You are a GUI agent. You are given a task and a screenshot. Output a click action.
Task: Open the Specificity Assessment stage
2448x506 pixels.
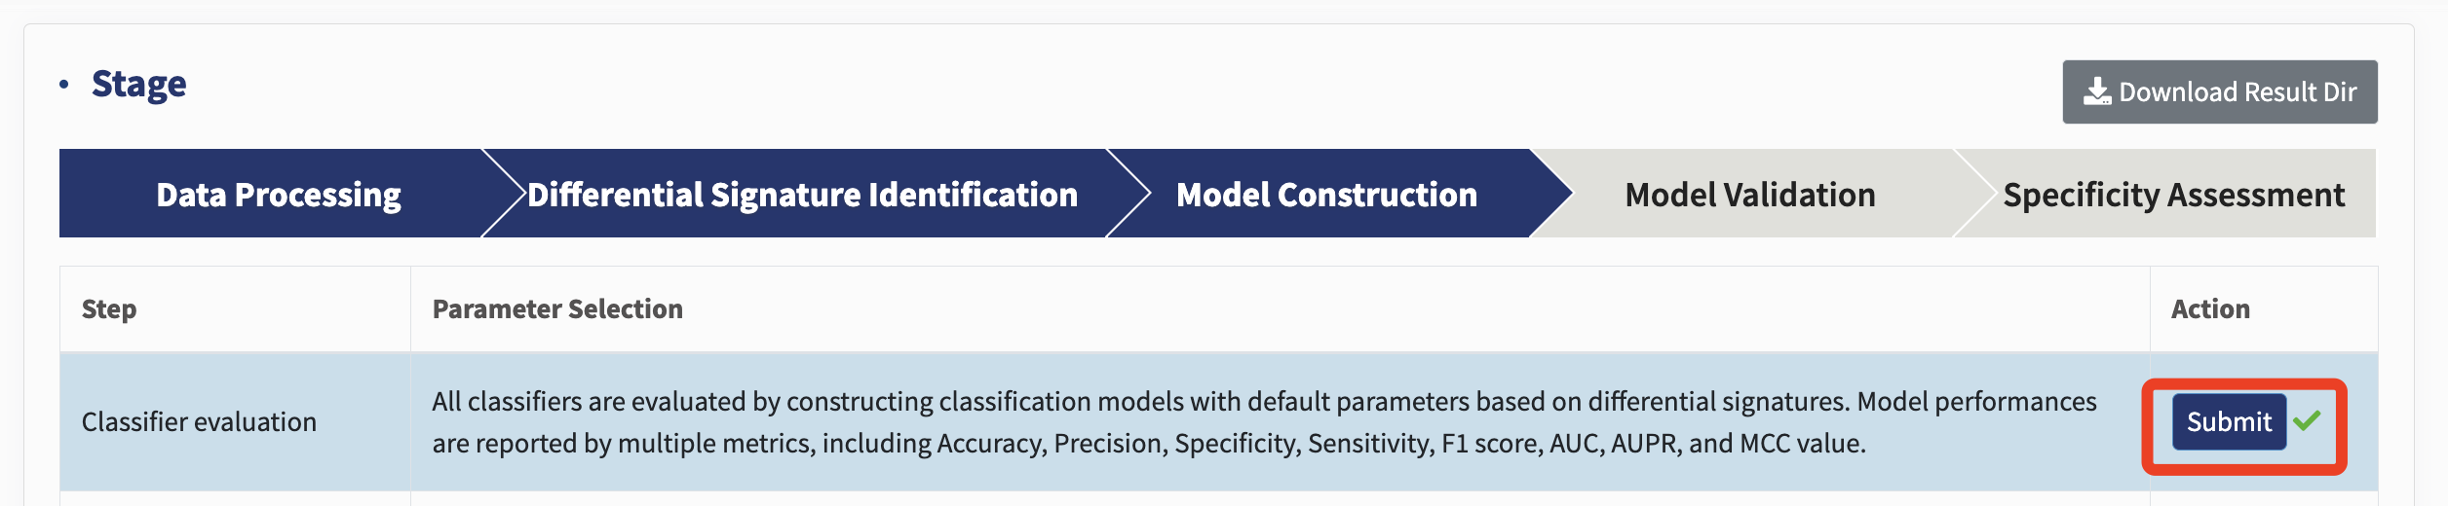point(2173,194)
